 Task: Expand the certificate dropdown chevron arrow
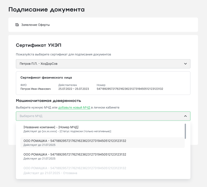185,64
